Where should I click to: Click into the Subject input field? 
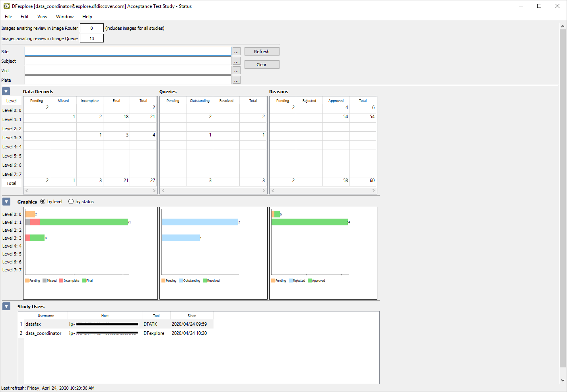click(x=128, y=61)
